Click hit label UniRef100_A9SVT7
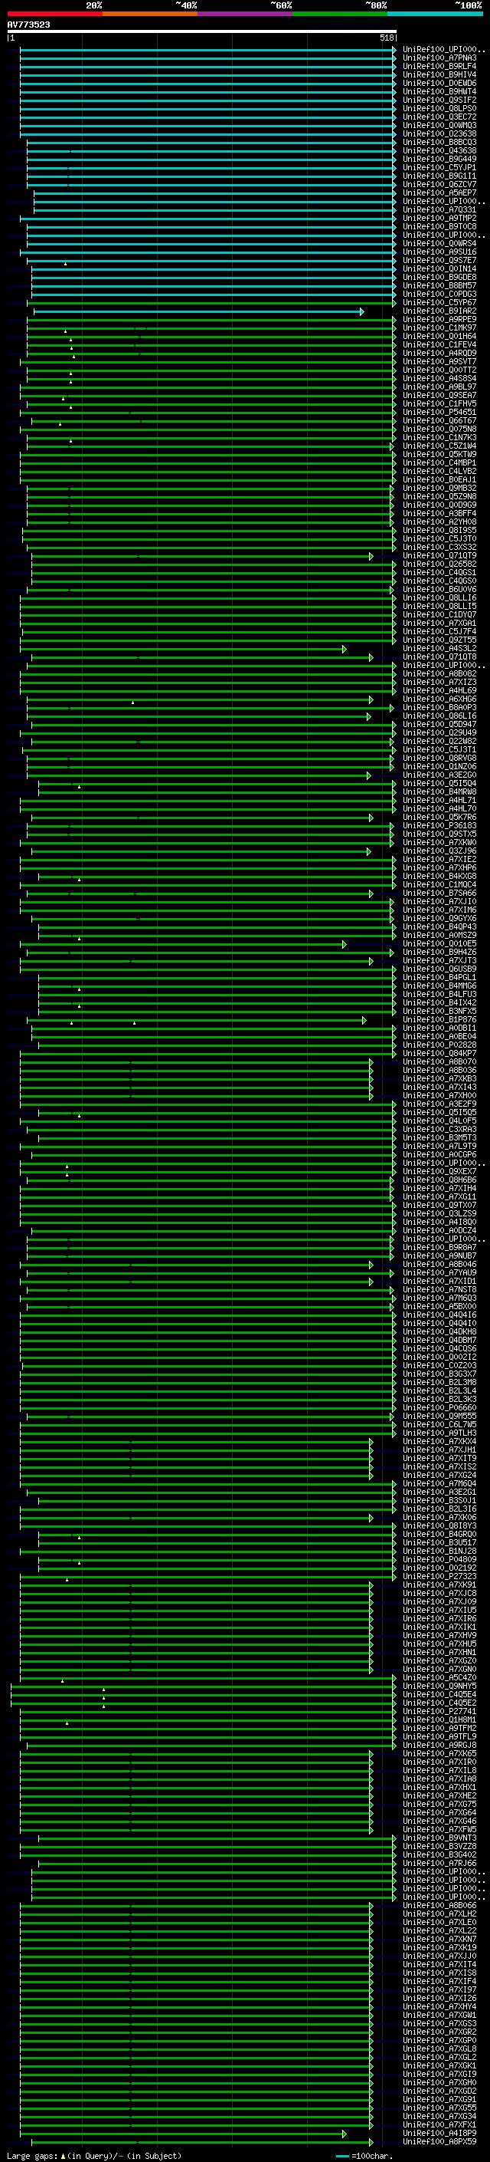Viewport: 490px width, 2162px height. click(439, 362)
